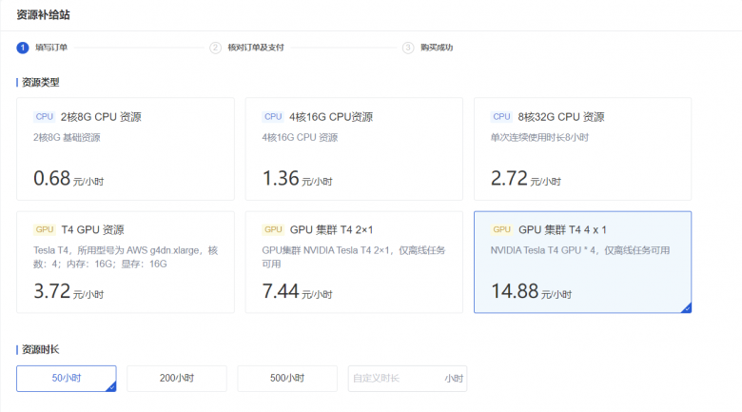742x412 pixels.
Task: Click the 单次连续使用时长8小时 description
Action: tap(539, 138)
